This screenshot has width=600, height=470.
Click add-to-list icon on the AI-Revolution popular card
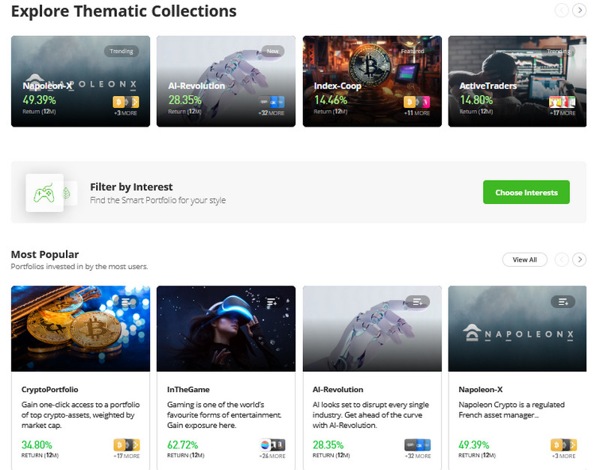[x=417, y=301]
